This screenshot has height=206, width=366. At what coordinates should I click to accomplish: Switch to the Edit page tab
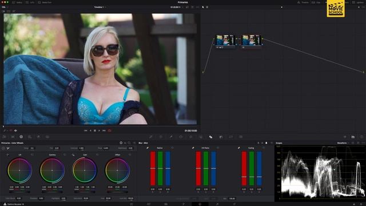166,204
